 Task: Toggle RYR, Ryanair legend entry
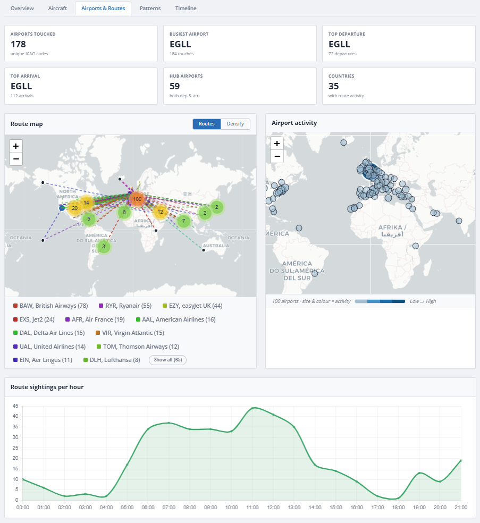click(x=125, y=306)
